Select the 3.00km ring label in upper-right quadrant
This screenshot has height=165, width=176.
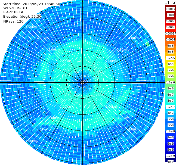pos(122,49)
